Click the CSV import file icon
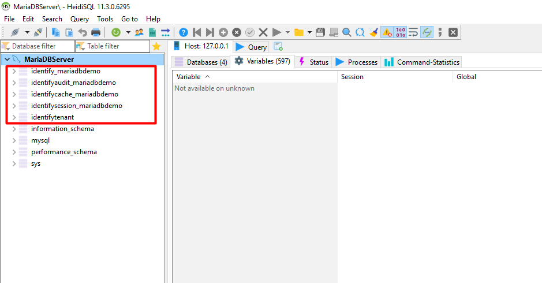 [152, 32]
